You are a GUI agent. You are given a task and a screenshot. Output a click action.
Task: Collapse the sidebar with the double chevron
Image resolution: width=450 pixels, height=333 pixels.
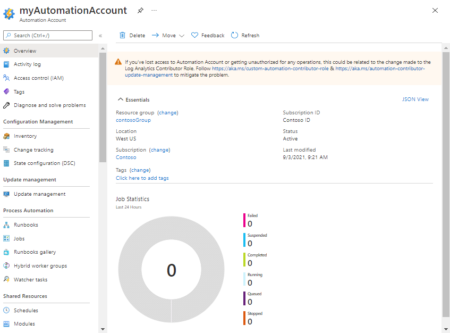pos(100,35)
